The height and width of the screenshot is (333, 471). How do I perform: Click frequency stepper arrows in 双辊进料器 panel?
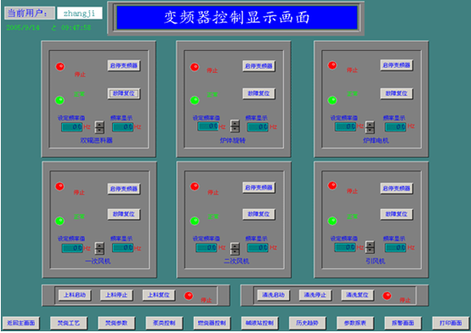(99, 127)
